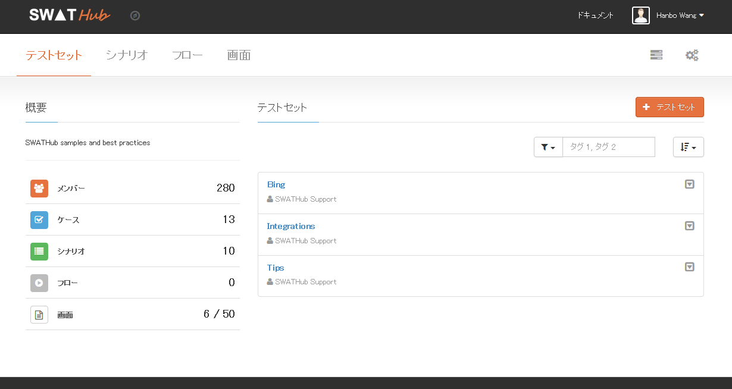Open the filter dropdown button
Image resolution: width=732 pixels, height=389 pixels.
coord(548,147)
